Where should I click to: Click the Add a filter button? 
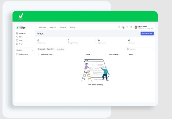(60, 49)
